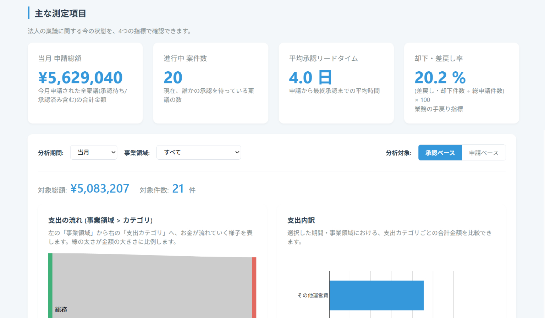Image resolution: width=545 pixels, height=318 pixels.
Task: Select the 対象件数 count of 21 件
Action: pos(178,188)
